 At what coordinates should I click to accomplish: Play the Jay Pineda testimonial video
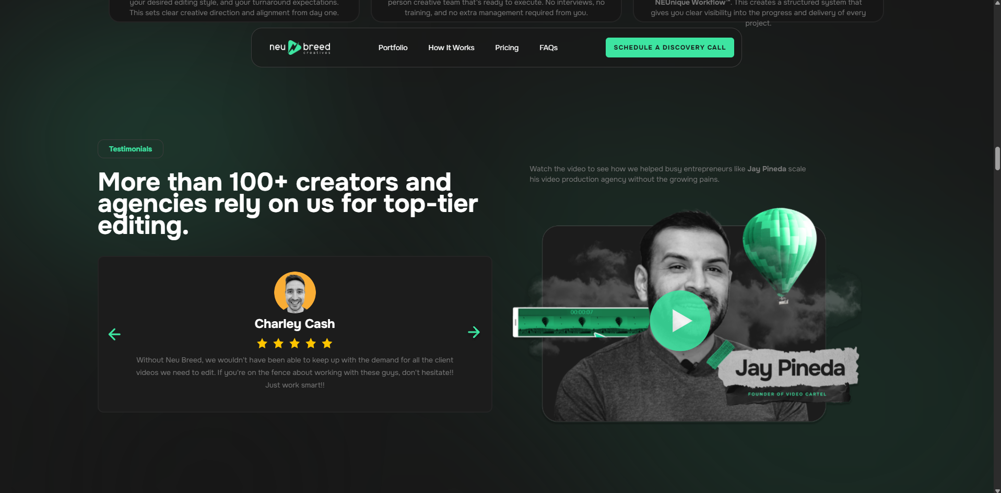pyautogui.click(x=680, y=321)
